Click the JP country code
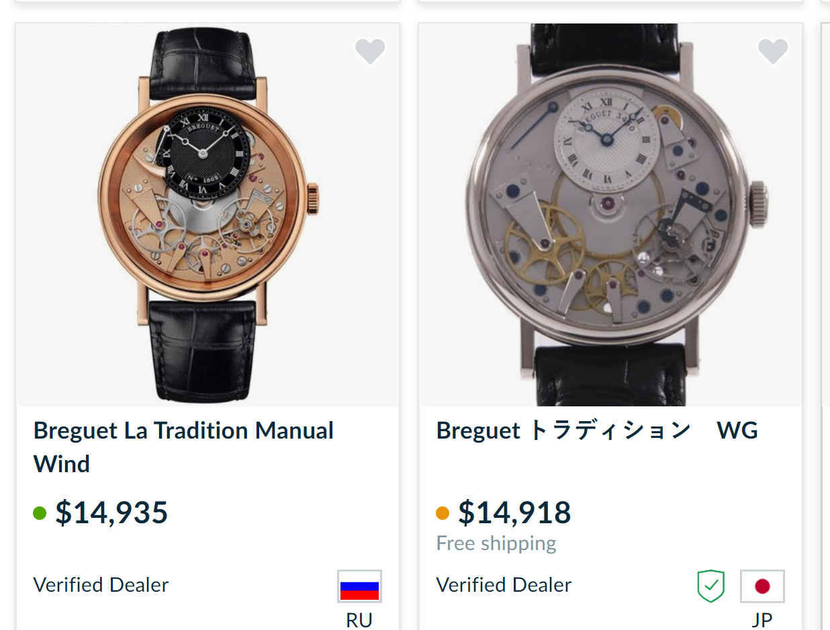The height and width of the screenshot is (630, 830). [x=762, y=620]
